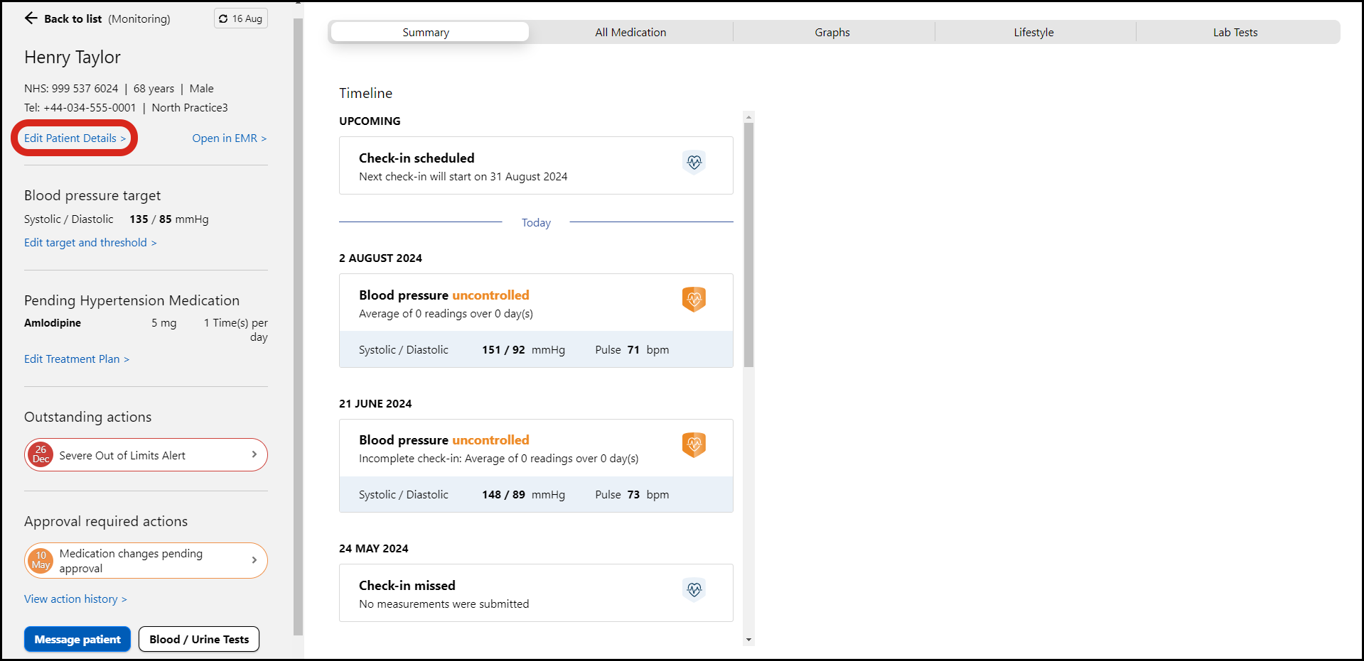
Task: Expand Medication changes pending approval chevron
Action: pos(254,561)
